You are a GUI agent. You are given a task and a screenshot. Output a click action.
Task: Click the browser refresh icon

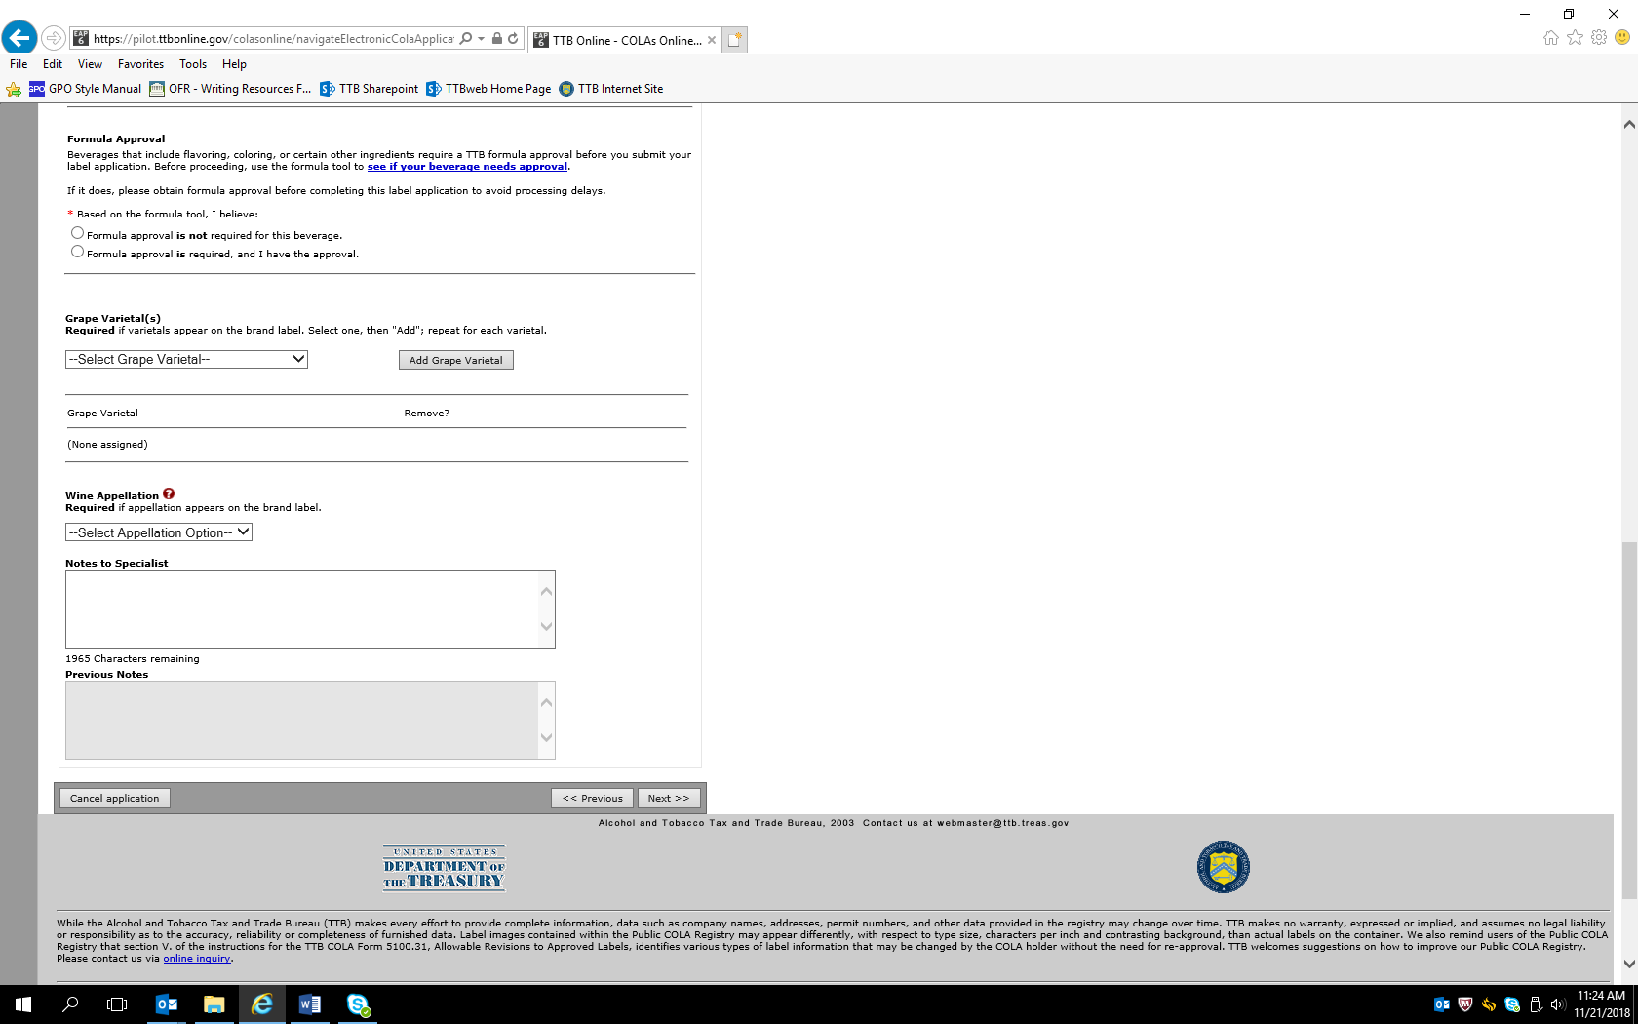(x=513, y=39)
